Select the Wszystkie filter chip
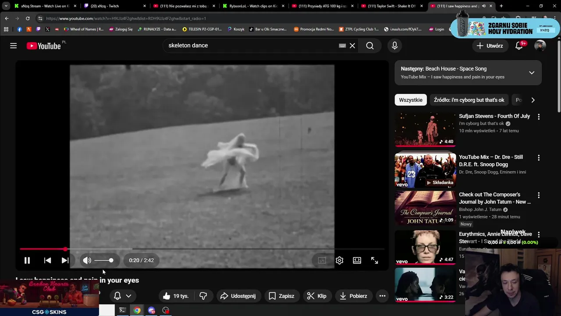This screenshot has width=561, height=316. [x=411, y=100]
